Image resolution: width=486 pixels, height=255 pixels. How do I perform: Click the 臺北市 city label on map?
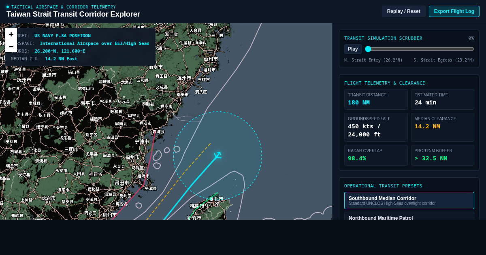click(x=216, y=199)
